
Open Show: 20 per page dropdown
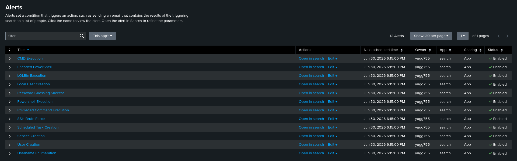point(431,36)
